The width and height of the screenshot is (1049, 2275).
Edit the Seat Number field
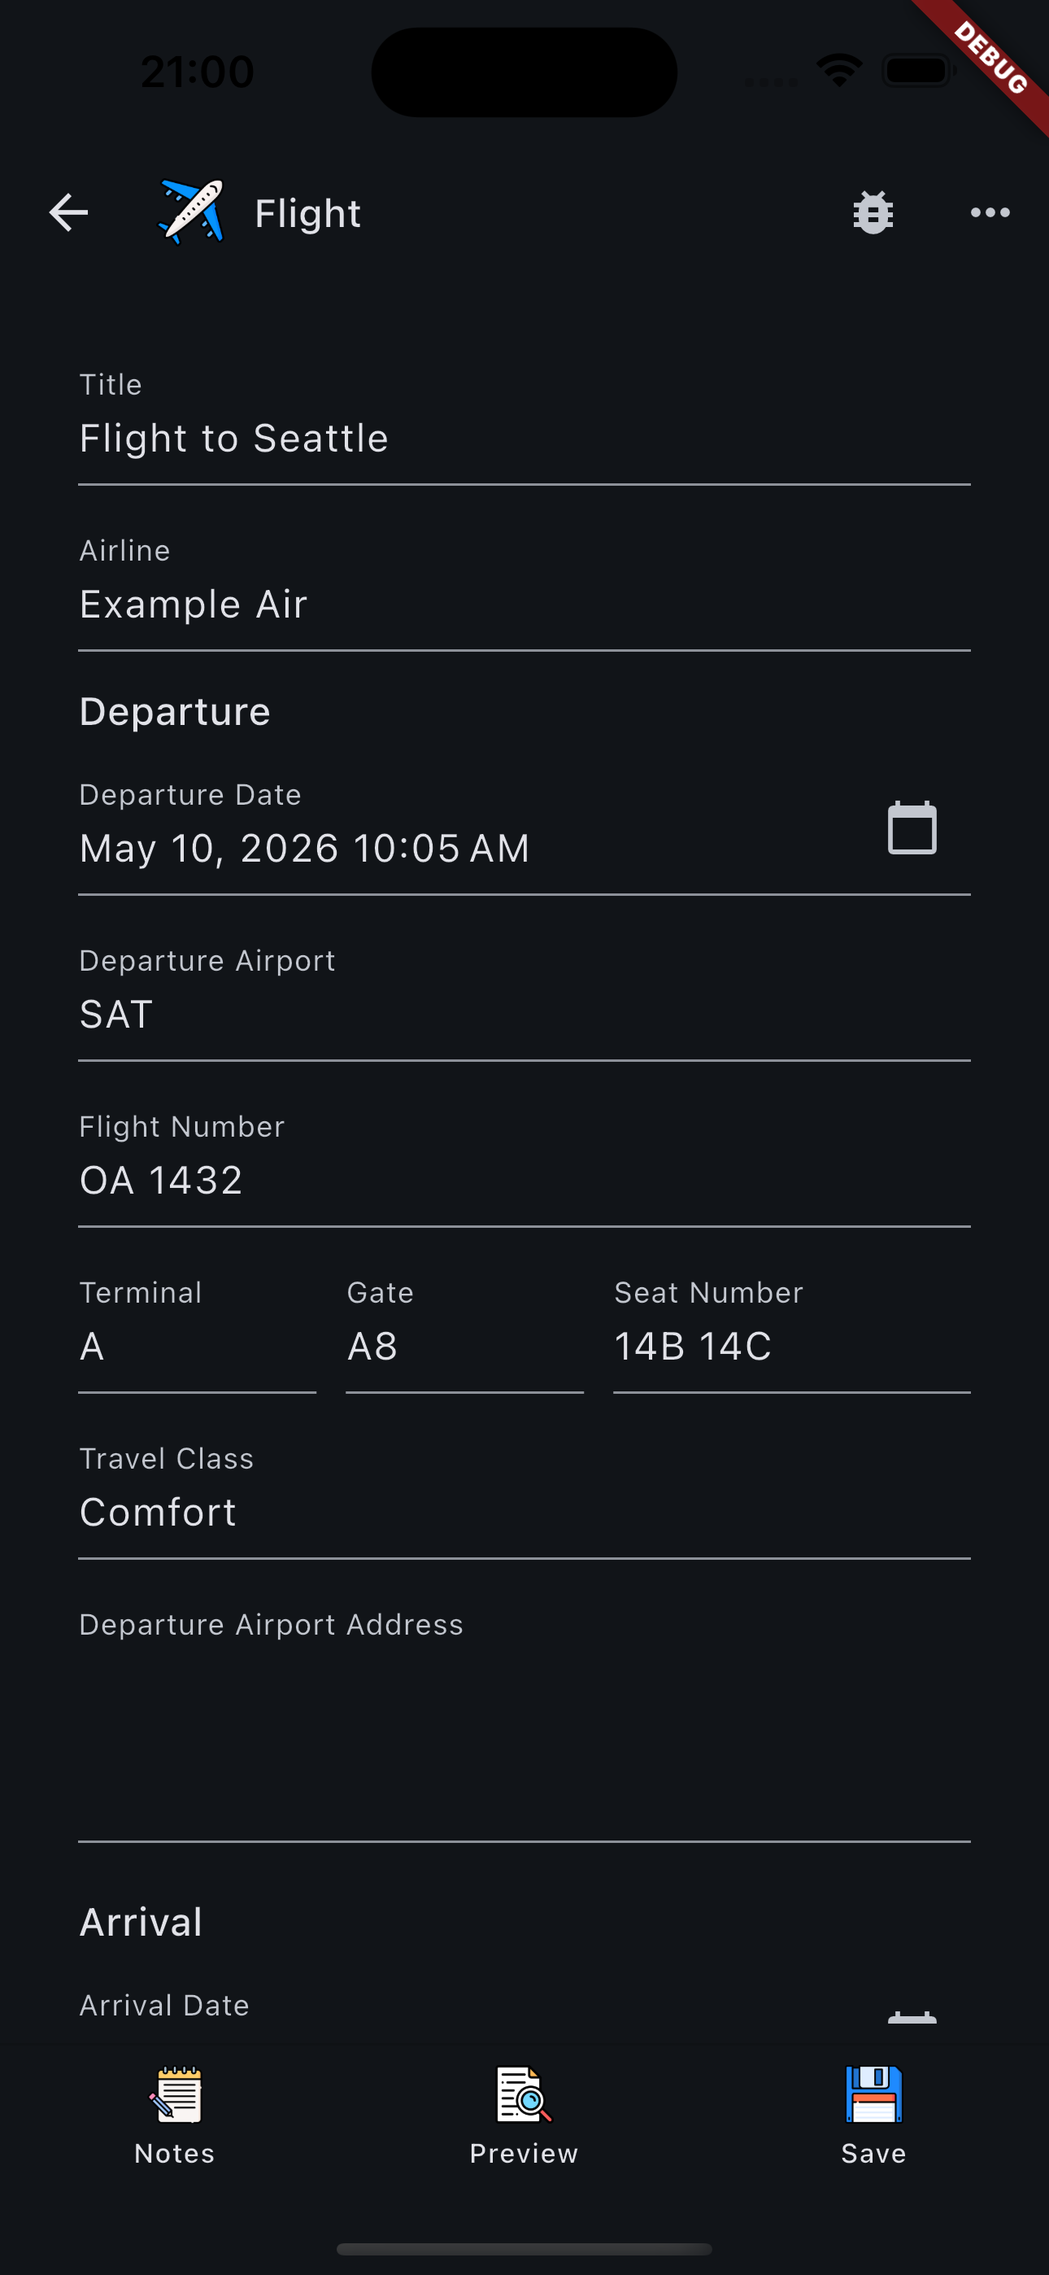point(792,1332)
